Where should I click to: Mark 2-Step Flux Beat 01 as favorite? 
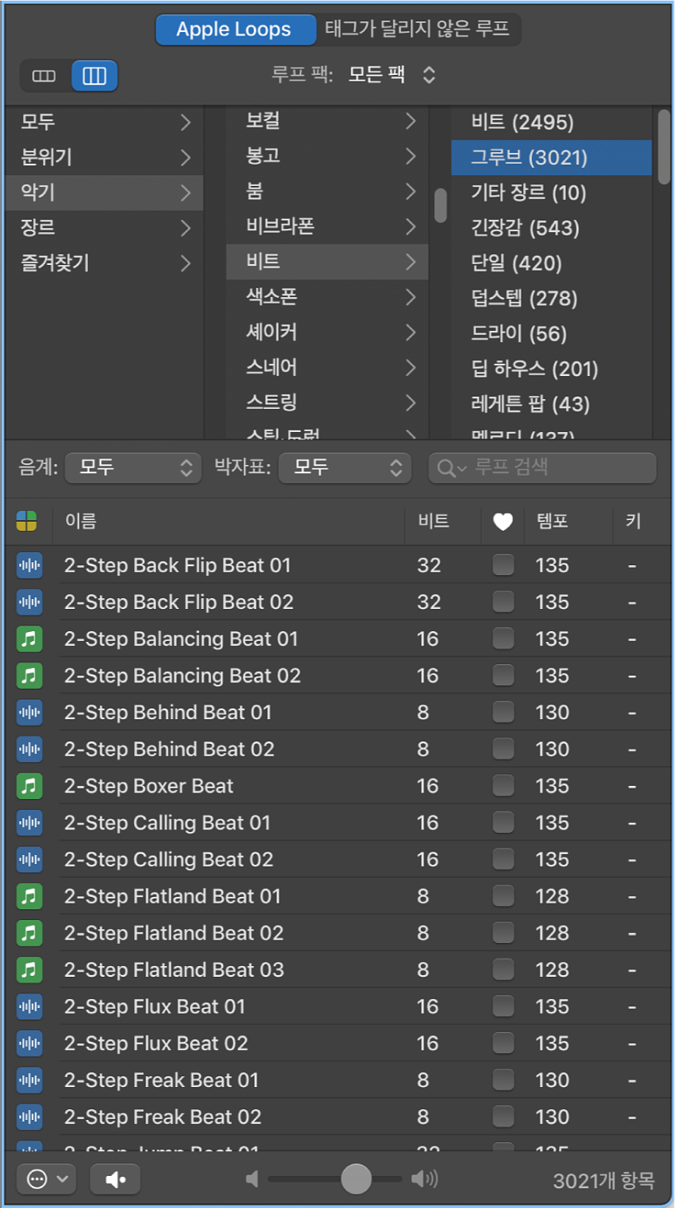pyautogui.click(x=502, y=1006)
